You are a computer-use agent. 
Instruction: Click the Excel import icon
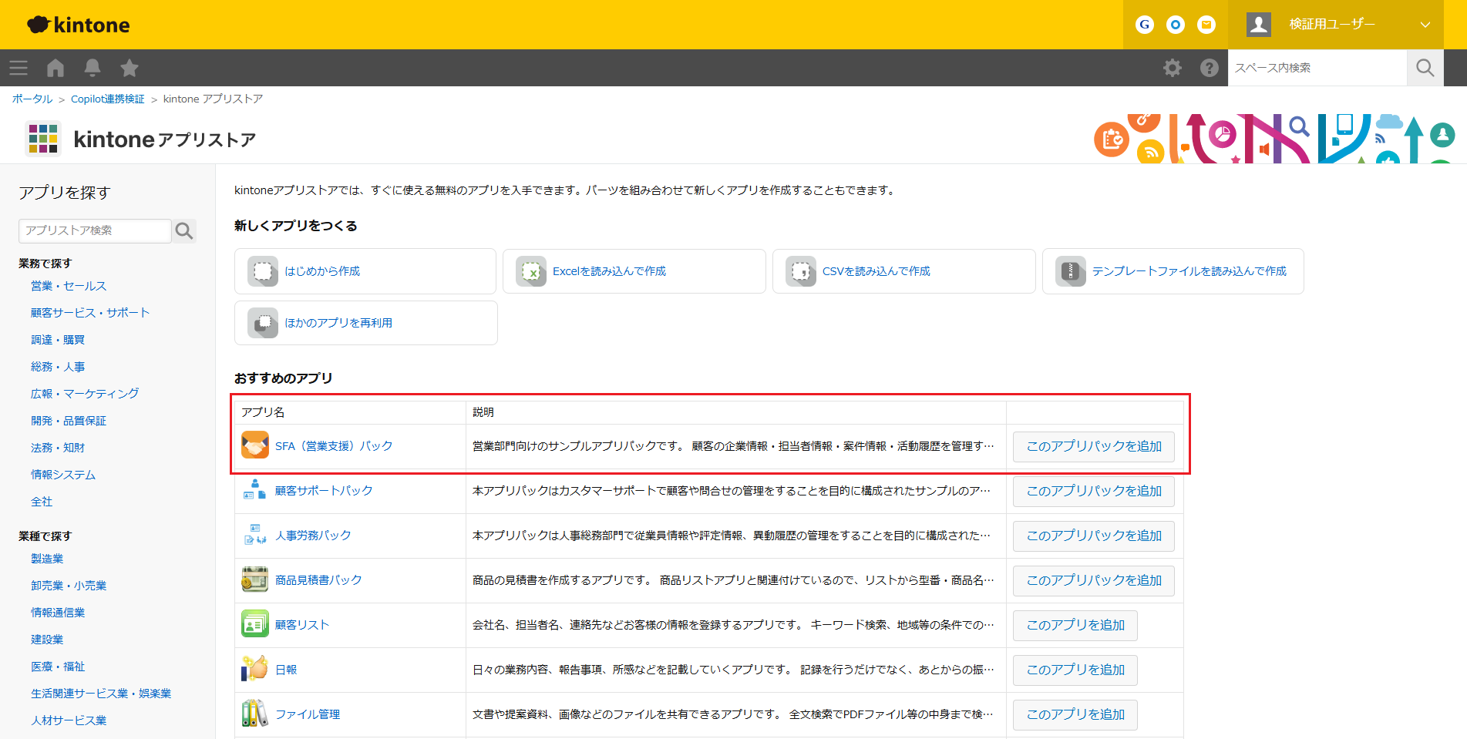[531, 271]
